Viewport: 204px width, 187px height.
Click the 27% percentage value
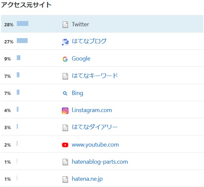(x=9, y=42)
